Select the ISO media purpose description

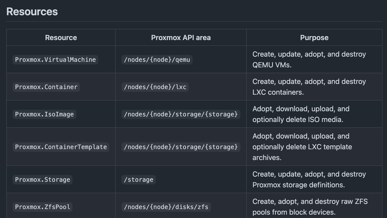tap(301, 114)
